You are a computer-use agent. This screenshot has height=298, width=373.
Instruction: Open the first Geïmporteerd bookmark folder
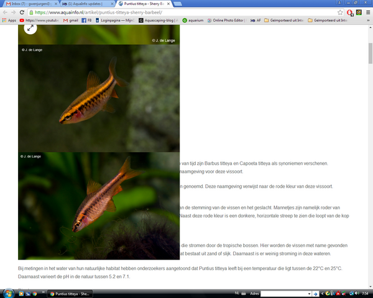coord(284,20)
